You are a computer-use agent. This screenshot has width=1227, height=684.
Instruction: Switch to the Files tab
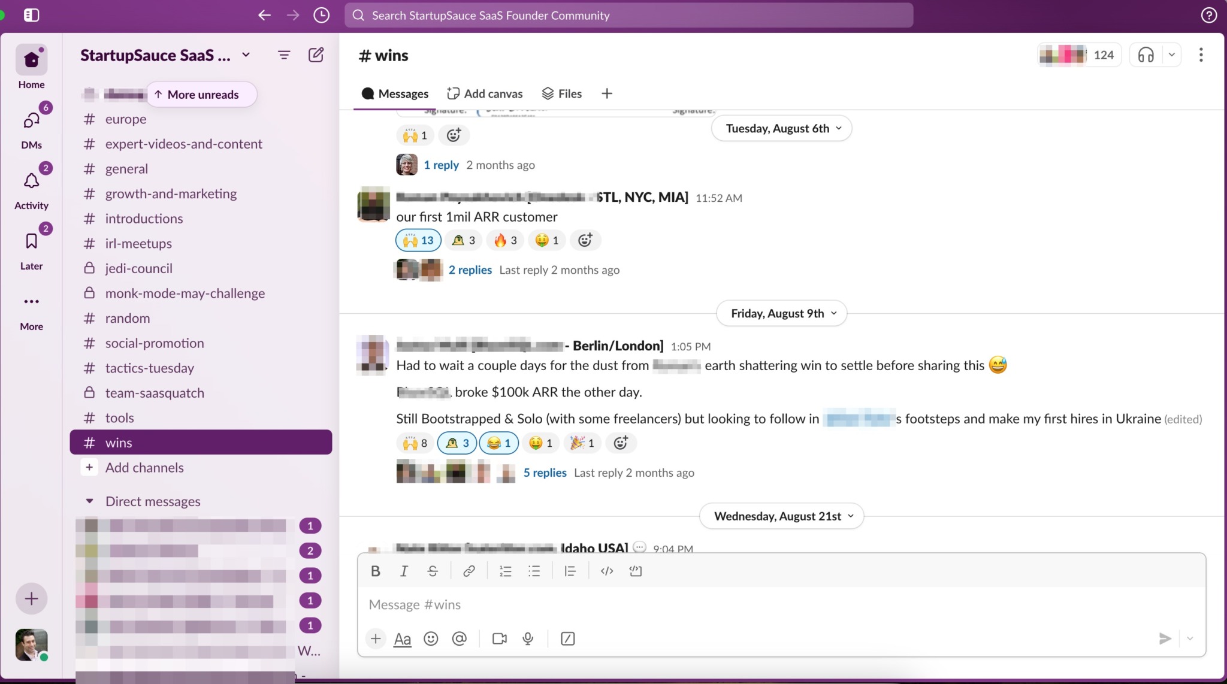point(562,93)
